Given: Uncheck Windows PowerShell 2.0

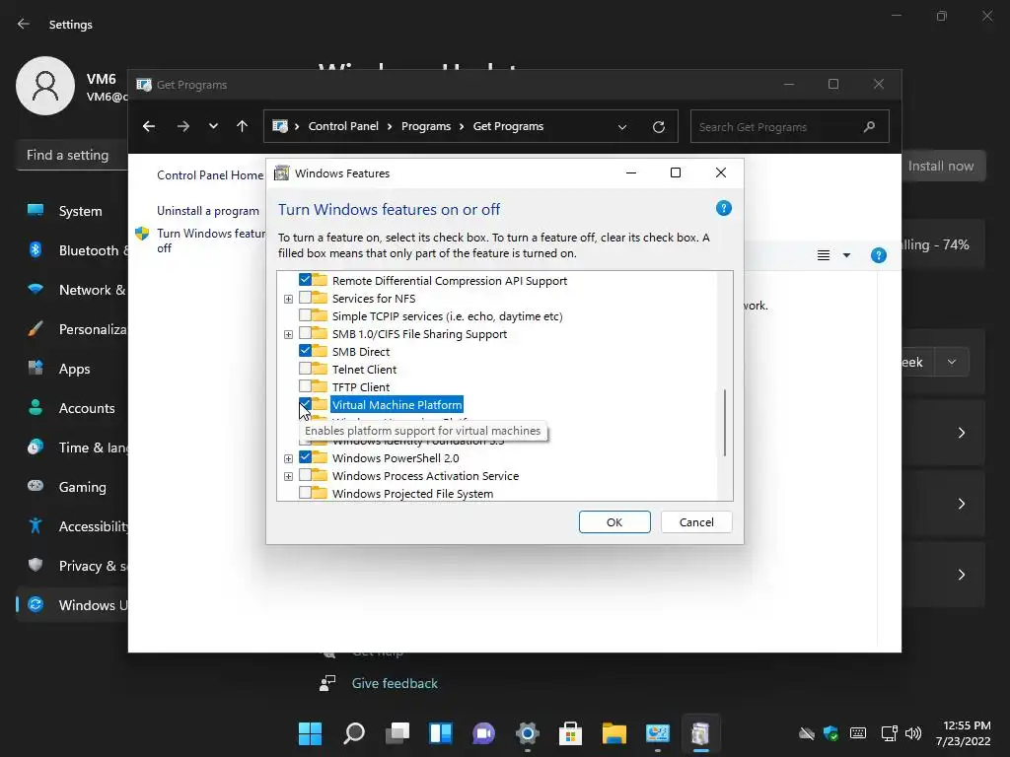Looking at the screenshot, I should 306,457.
